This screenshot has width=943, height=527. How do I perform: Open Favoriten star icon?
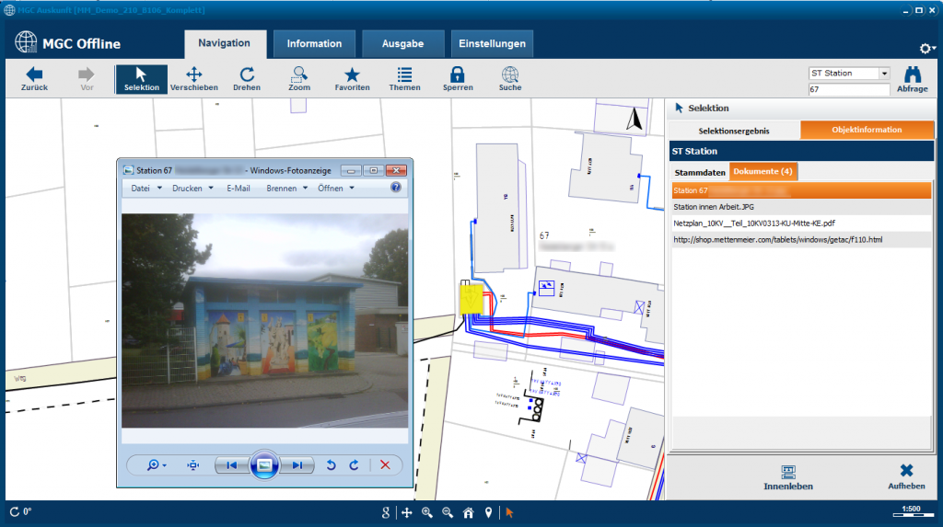(x=352, y=79)
